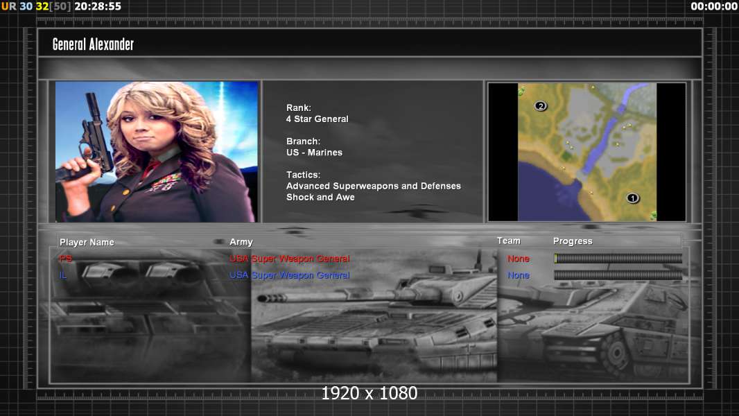Click red player's USA Super Weapon General army
Image resolution: width=739 pixels, height=416 pixels.
click(x=289, y=259)
